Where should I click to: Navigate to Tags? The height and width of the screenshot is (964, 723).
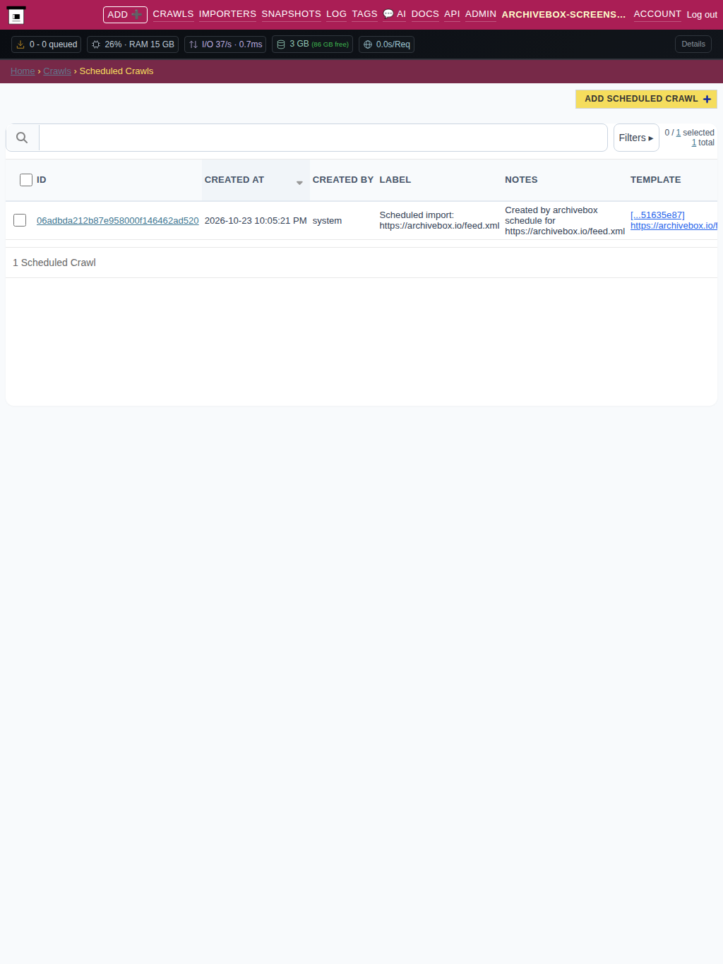click(x=364, y=14)
